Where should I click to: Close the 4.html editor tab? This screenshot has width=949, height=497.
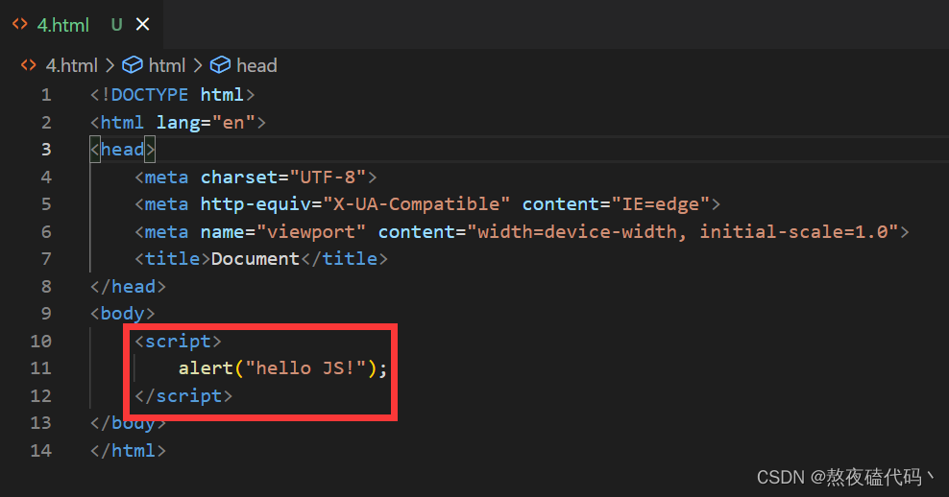pyautogui.click(x=142, y=25)
